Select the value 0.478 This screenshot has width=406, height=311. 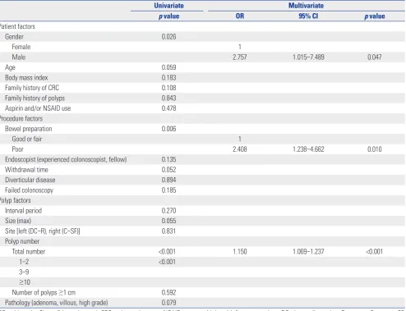tap(168, 108)
